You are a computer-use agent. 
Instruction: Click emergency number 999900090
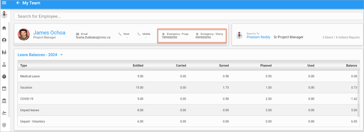coord(203,37)
